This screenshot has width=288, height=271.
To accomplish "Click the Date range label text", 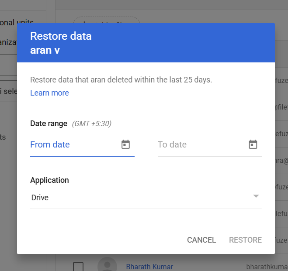I will [x=49, y=123].
